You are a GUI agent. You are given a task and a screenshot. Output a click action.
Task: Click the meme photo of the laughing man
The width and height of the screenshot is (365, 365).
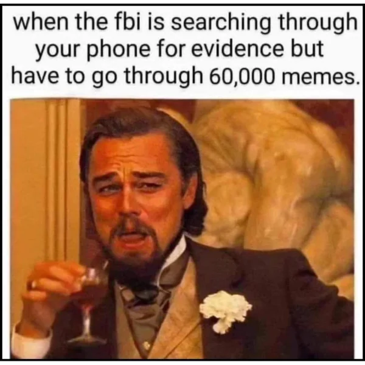pos(182,229)
